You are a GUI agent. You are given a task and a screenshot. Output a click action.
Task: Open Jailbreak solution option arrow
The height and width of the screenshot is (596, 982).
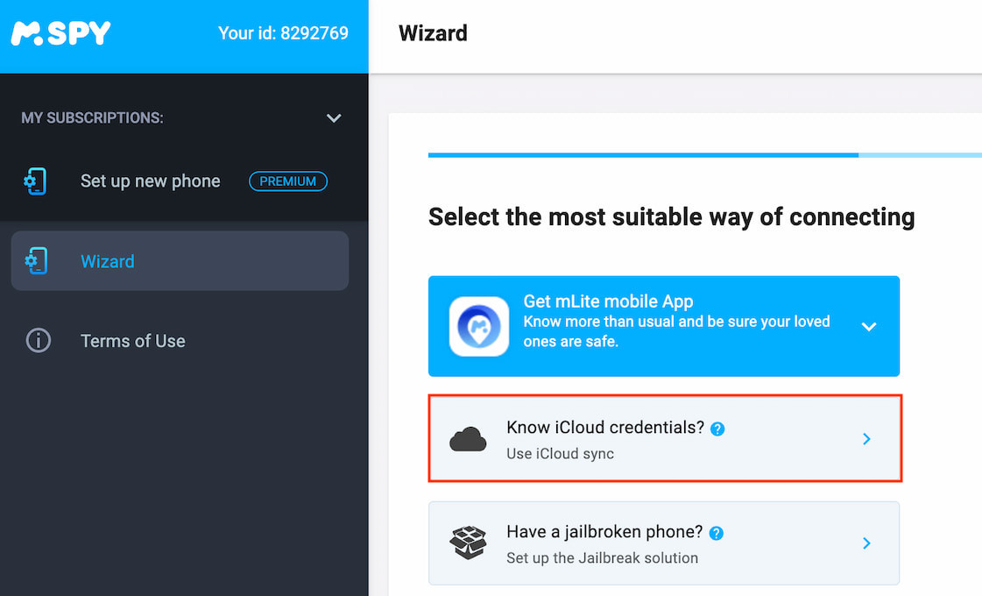(866, 543)
